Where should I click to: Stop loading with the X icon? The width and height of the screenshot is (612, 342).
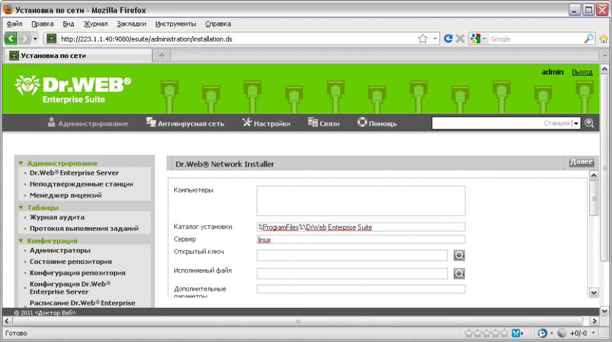(x=460, y=38)
